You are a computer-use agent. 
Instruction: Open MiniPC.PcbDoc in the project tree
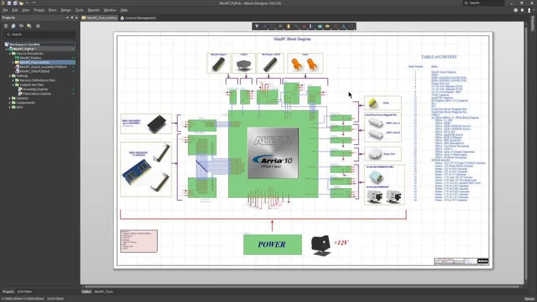pyautogui.click(x=30, y=58)
